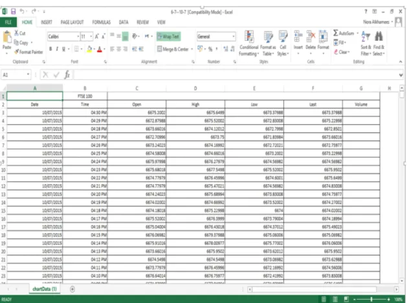Toggle italic formatting
This screenshot has height=303, width=407.
[x=57, y=48]
